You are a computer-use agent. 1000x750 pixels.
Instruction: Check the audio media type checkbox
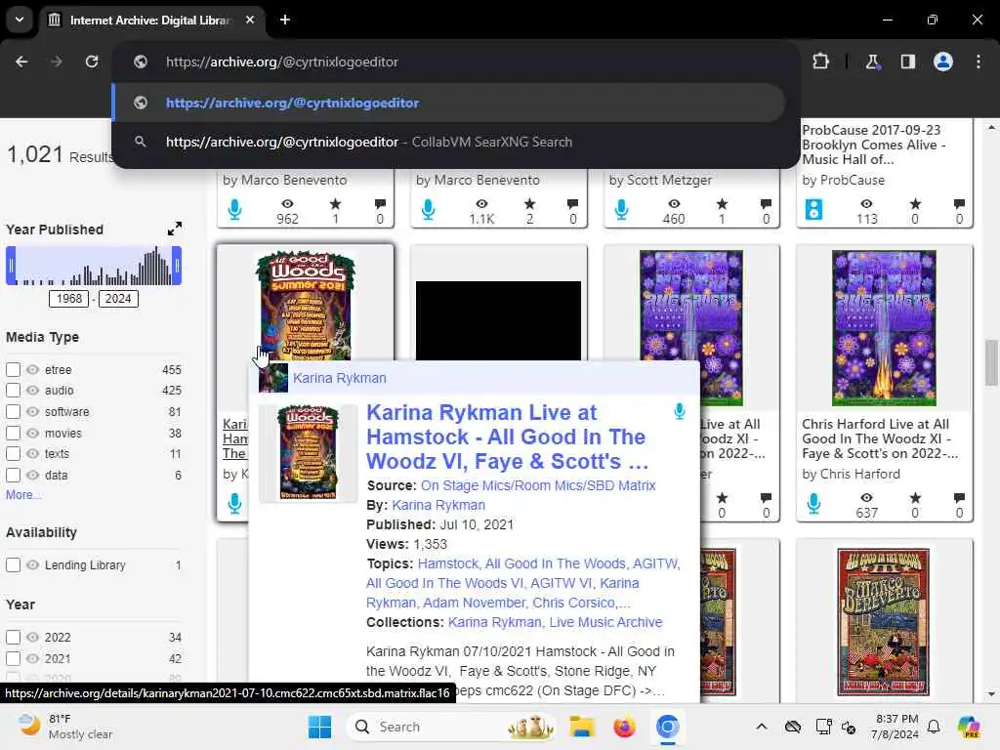pyautogui.click(x=13, y=390)
